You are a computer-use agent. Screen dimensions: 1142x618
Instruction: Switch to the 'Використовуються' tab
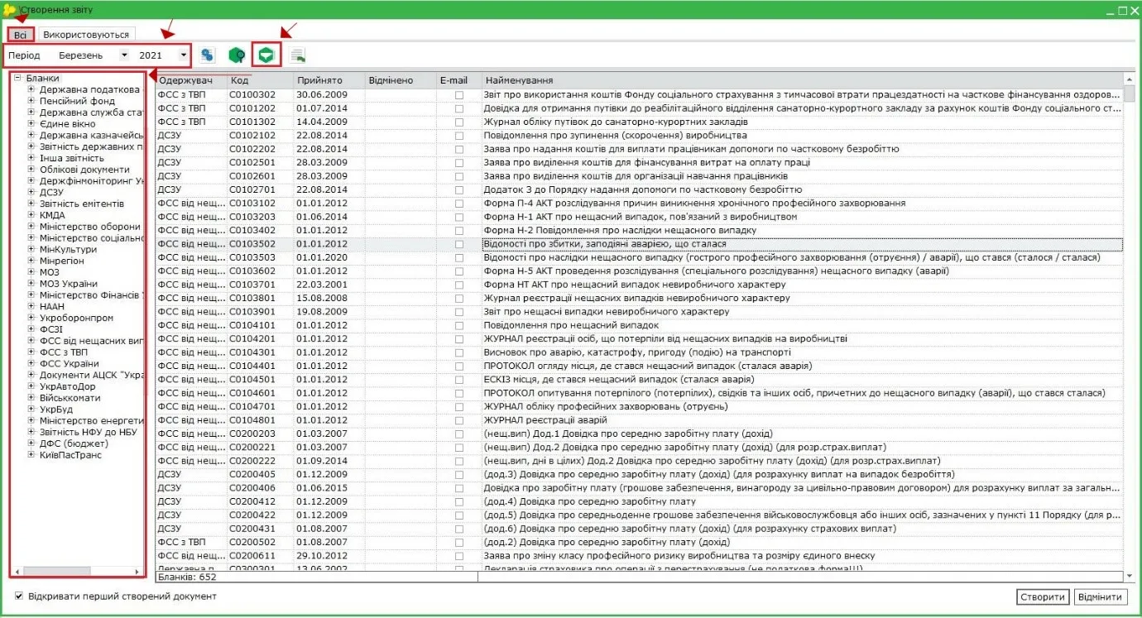(x=86, y=35)
